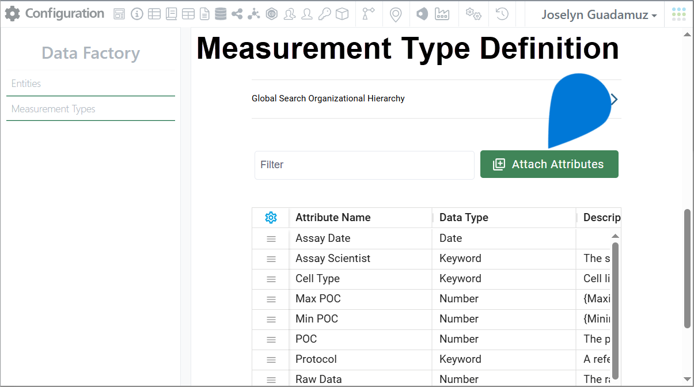Viewport: 694px width, 387px height.
Task: Open the table list icon next to the info icon
Action: (x=154, y=14)
